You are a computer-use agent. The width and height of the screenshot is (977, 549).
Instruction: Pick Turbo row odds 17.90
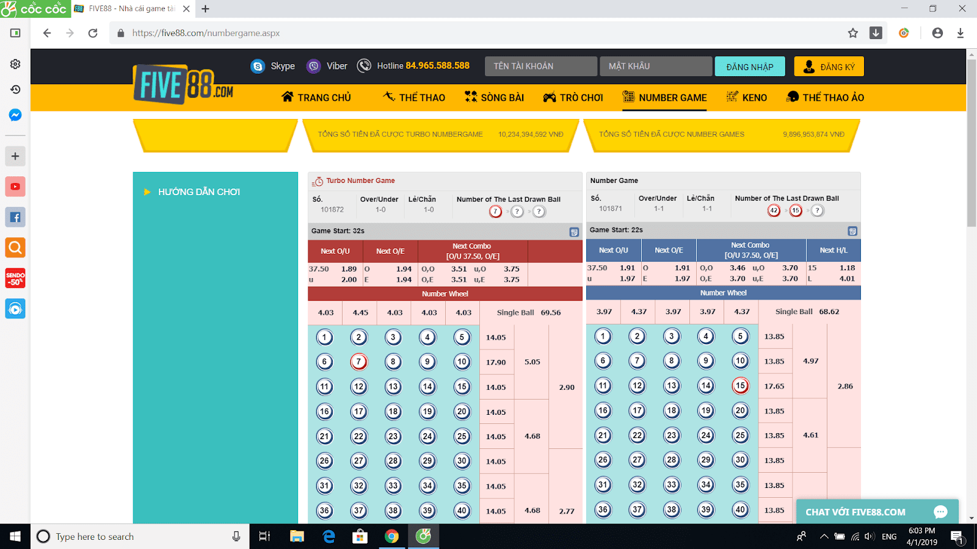pos(496,362)
